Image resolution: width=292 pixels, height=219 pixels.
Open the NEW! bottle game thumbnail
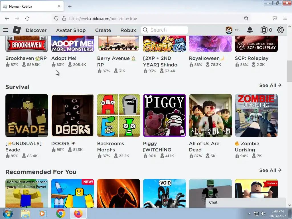[x=73, y=193]
